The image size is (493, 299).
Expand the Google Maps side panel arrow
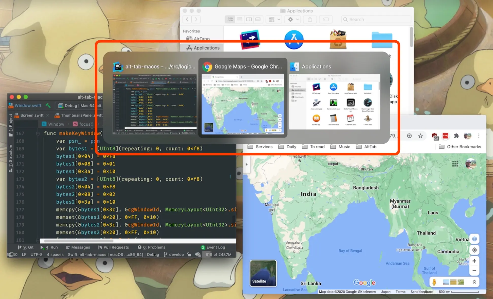(x=246, y=164)
